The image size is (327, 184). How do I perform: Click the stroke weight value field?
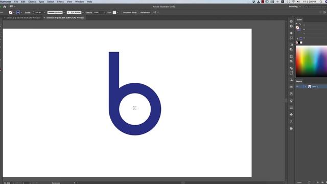click(x=38, y=12)
